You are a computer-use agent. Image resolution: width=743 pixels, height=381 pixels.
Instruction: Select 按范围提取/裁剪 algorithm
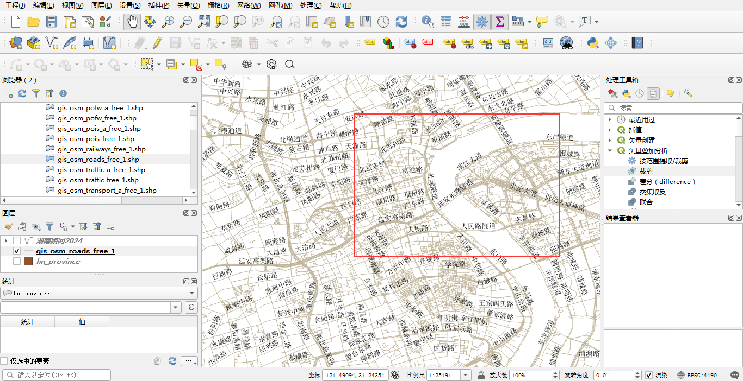click(x=664, y=161)
